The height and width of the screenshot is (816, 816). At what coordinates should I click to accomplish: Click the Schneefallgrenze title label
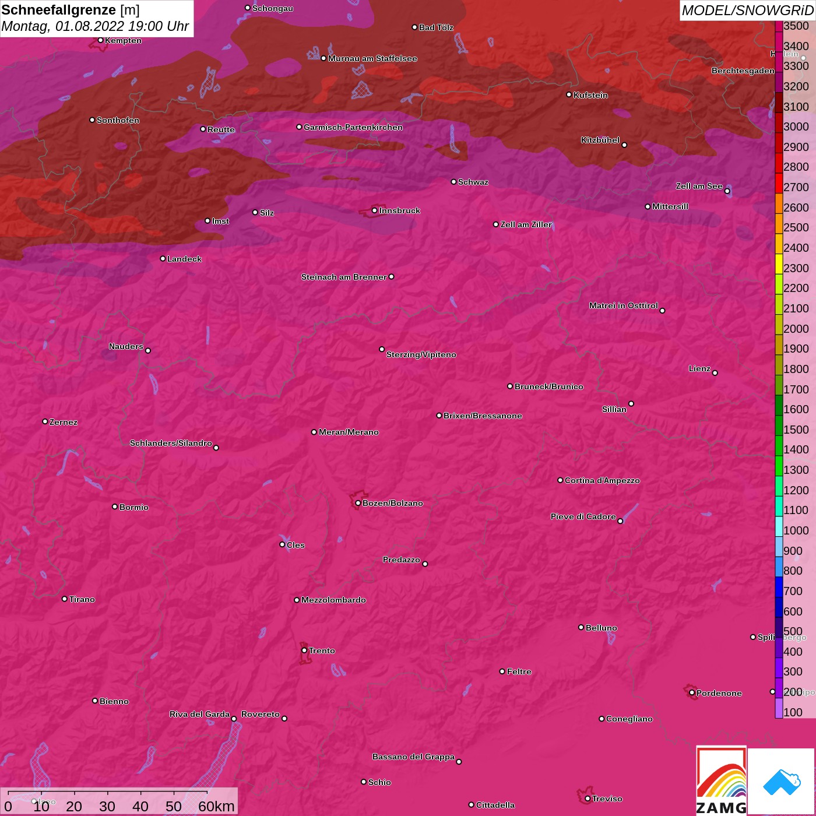pyautogui.click(x=58, y=10)
